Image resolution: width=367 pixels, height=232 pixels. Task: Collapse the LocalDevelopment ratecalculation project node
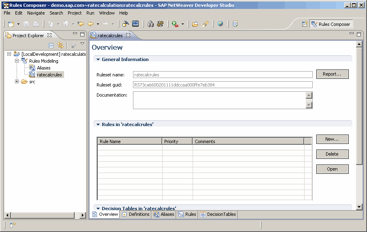coord(9,54)
